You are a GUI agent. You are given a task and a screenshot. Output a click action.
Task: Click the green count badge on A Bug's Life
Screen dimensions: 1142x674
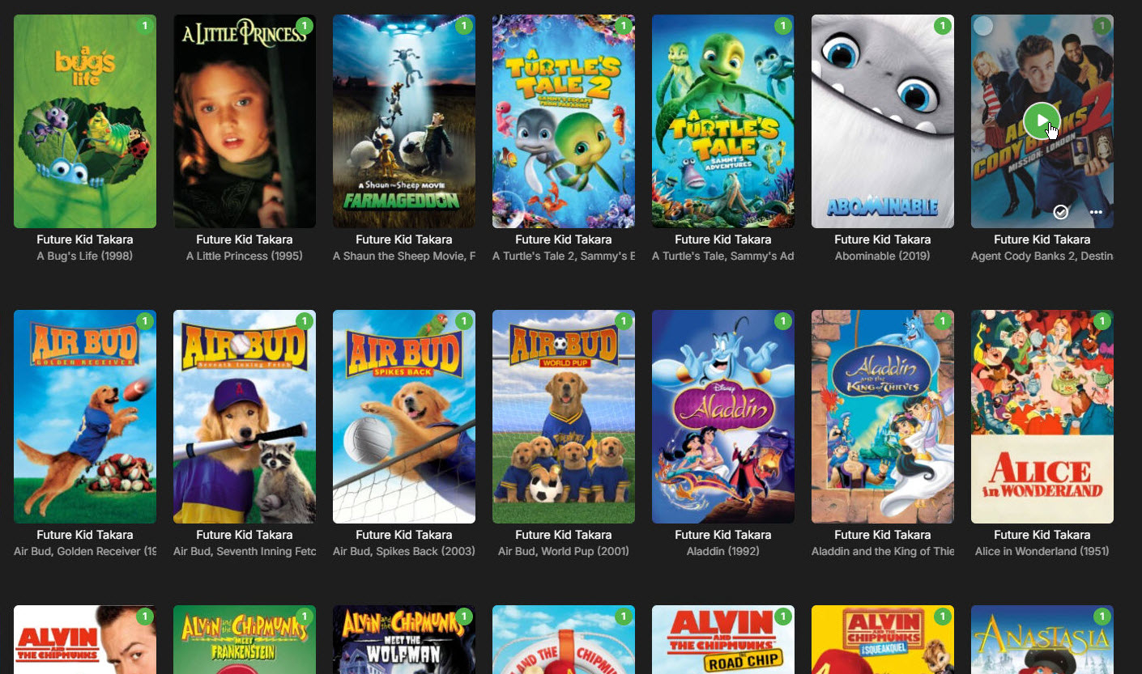(x=144, y=26)
